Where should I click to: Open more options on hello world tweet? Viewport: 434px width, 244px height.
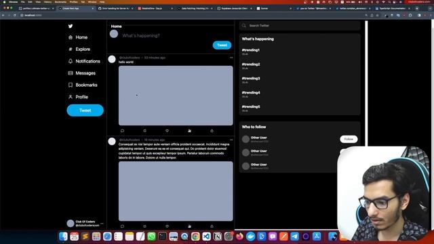(x=231, y=58)
